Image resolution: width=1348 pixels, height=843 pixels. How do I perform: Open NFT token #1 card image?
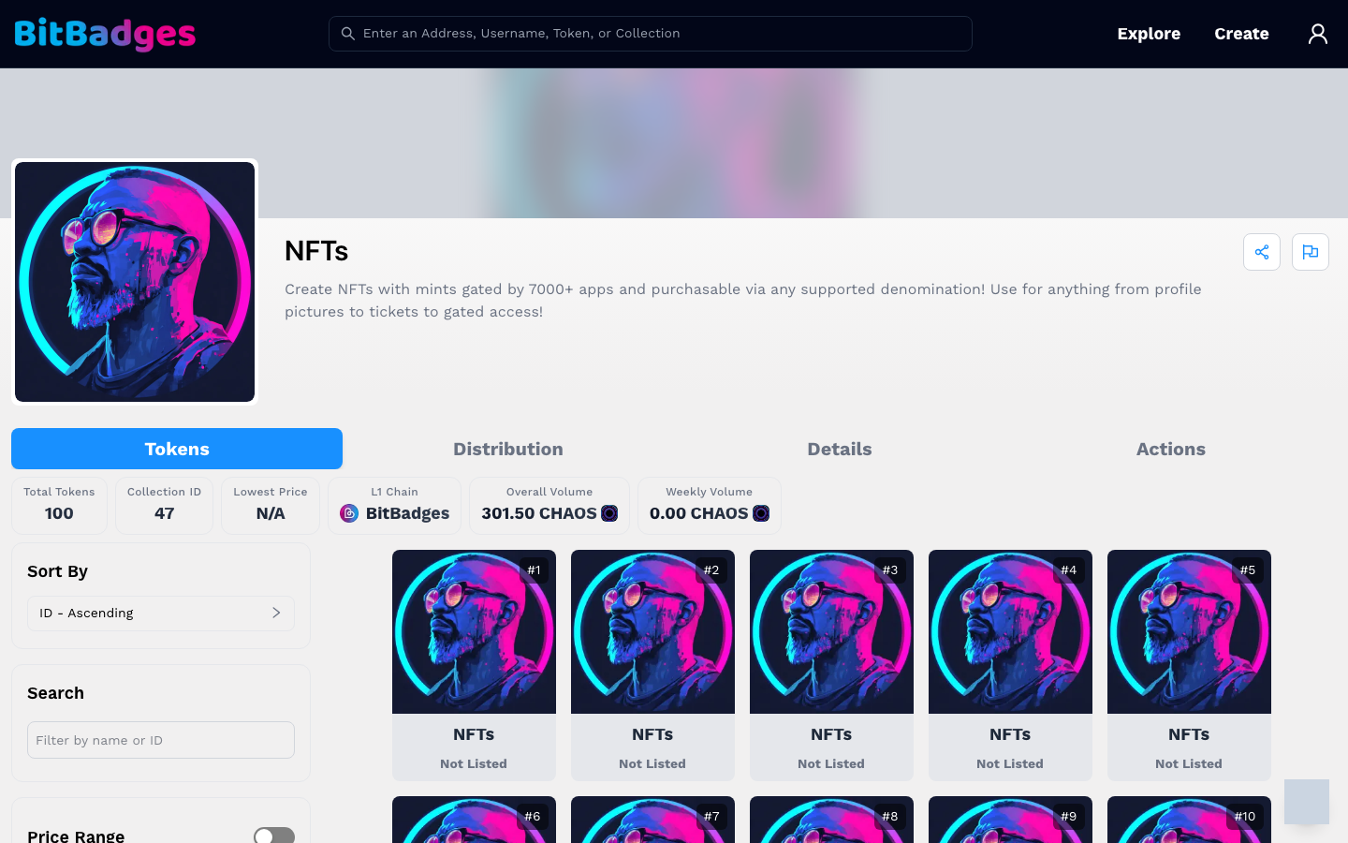(474, 631)
